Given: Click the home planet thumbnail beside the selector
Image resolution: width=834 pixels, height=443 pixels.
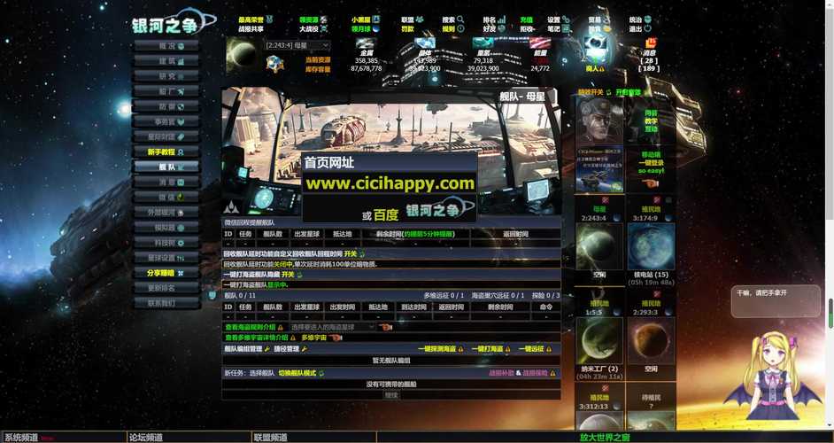Looking at the screenshot, I should click(243, 55).
